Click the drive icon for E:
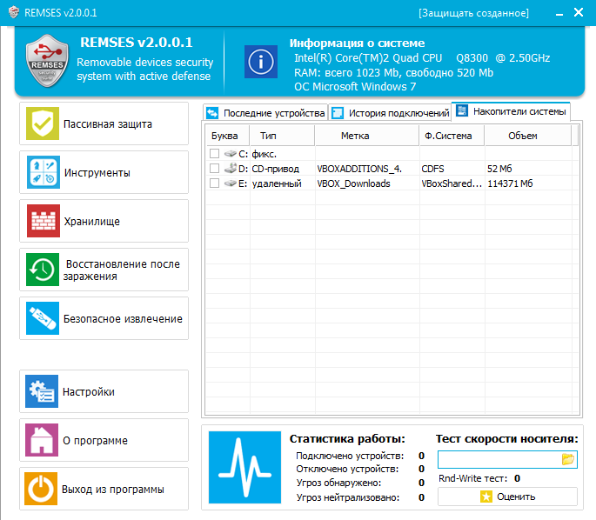The image size is (596, 520). click(x=230, y=183)
